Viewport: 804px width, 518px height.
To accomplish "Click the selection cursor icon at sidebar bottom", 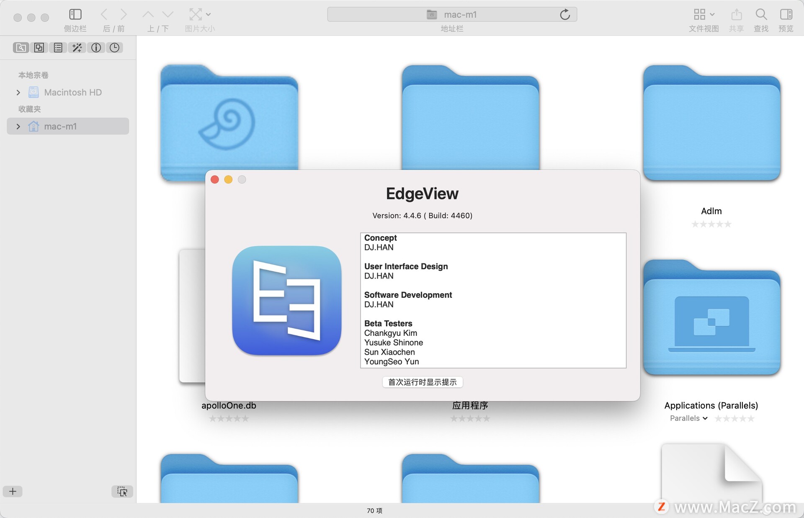I will pos(122,491).
